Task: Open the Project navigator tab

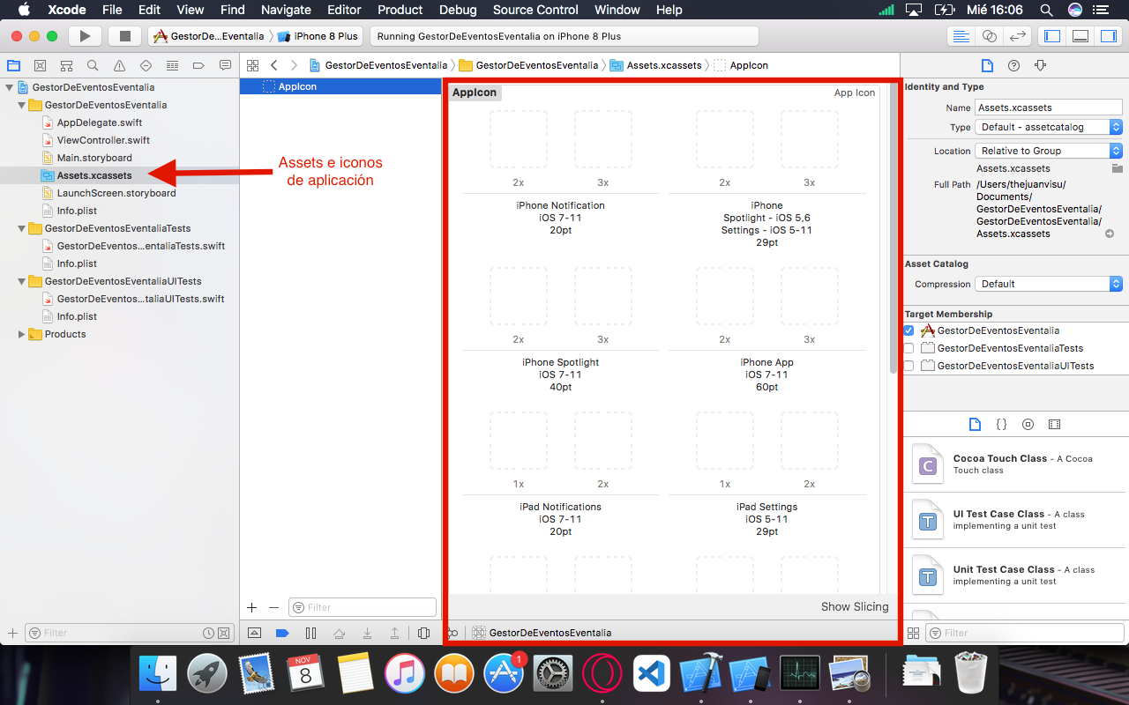Action: click(13, 66)
